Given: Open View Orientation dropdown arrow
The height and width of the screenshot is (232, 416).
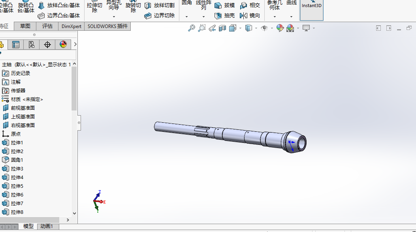Looking at the screenshot, I should pos(240,28).
